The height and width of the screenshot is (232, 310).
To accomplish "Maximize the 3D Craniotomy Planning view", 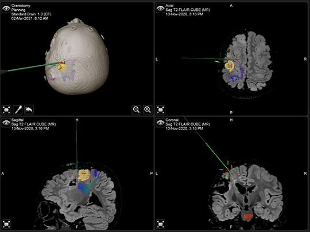I will 6,109.
